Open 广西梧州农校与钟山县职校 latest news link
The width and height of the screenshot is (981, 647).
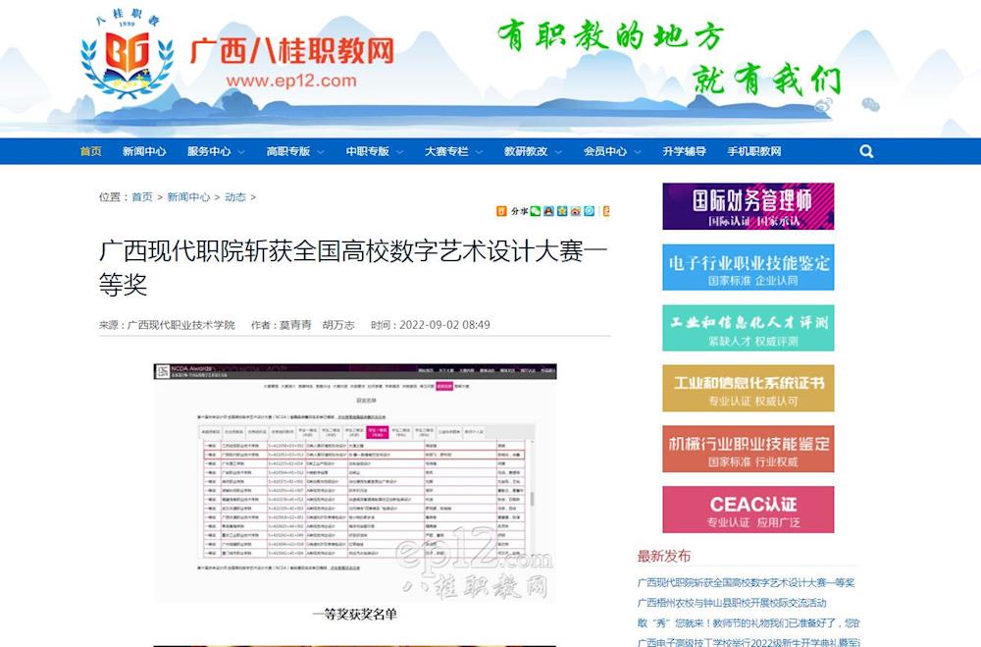tap(731, 603)
